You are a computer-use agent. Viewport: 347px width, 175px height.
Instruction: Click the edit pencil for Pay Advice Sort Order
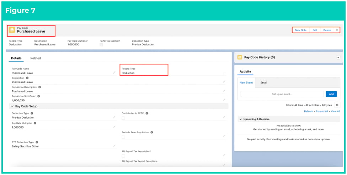point(224,100)
